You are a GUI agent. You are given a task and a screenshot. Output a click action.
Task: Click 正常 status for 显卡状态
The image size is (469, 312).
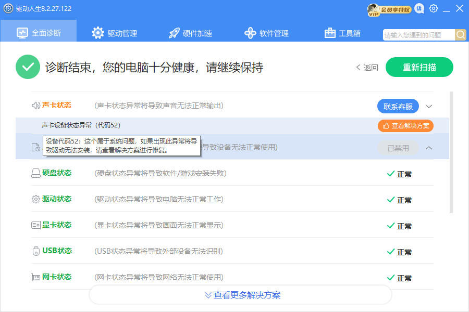[x=399, y=226]
